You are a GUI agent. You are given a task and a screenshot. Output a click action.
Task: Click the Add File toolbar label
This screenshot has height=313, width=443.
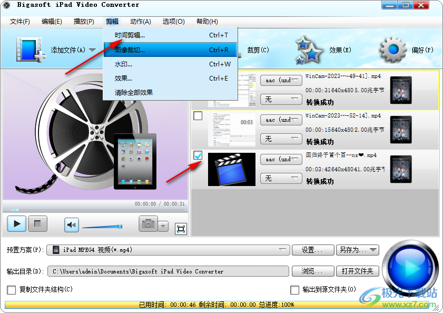68,50
